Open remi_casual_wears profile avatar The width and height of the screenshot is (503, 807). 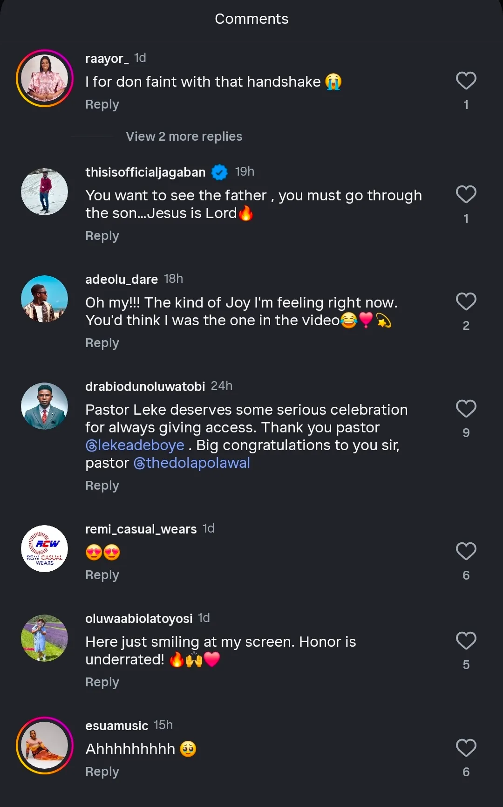[x=45, y=548]
